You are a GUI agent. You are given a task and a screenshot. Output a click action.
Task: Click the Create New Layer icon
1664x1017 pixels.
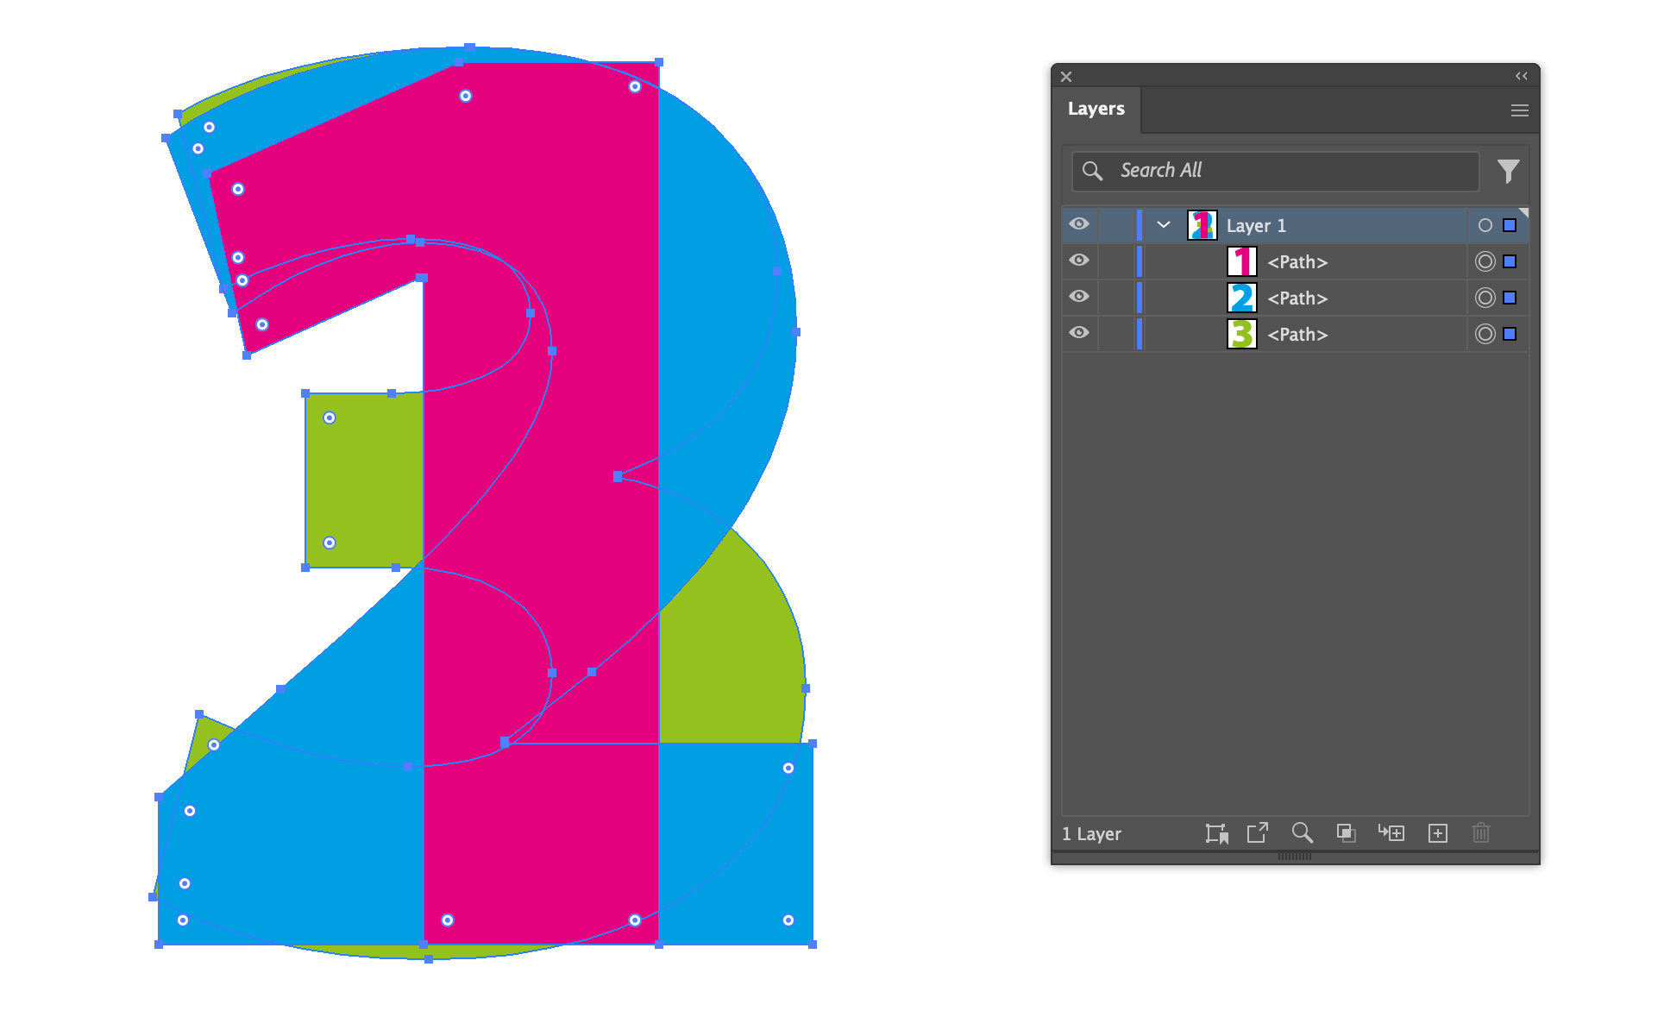(1438, 833)
